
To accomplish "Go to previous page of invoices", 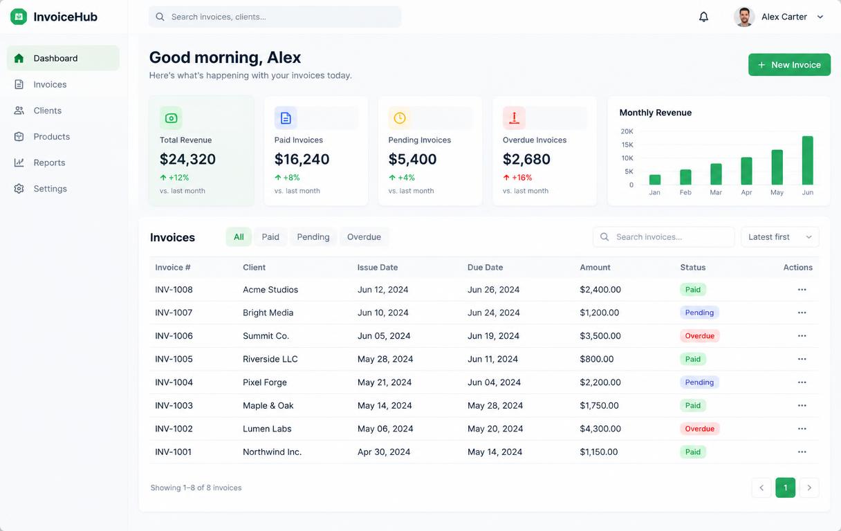I will pos(761,487).
